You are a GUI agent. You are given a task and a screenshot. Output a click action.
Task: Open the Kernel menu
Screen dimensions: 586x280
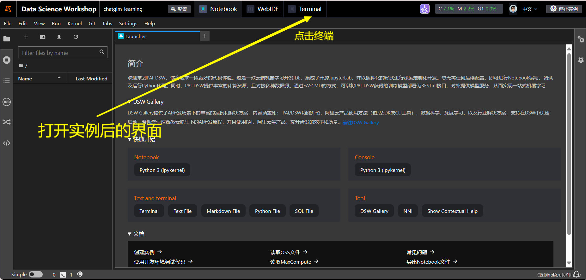click(x=75, y=23)
